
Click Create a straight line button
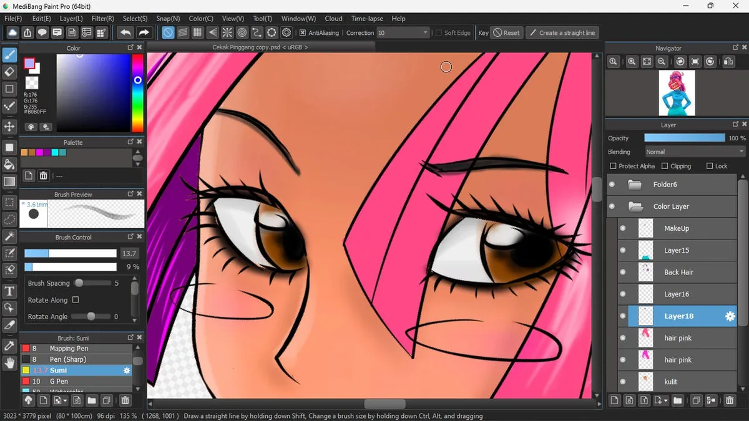point(562,33)
